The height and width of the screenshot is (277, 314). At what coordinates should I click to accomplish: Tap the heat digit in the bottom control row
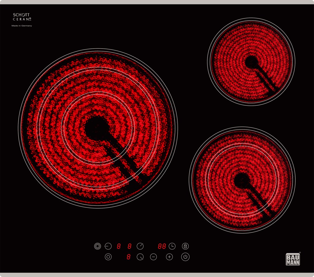click(x=128, y=257)
